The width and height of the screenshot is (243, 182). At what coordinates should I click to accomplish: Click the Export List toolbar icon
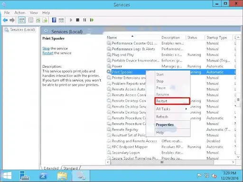45,20
